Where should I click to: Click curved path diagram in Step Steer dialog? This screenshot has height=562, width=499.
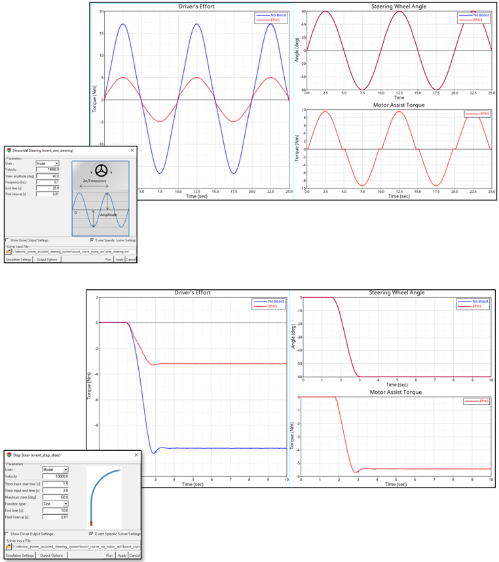coord(104,497)
